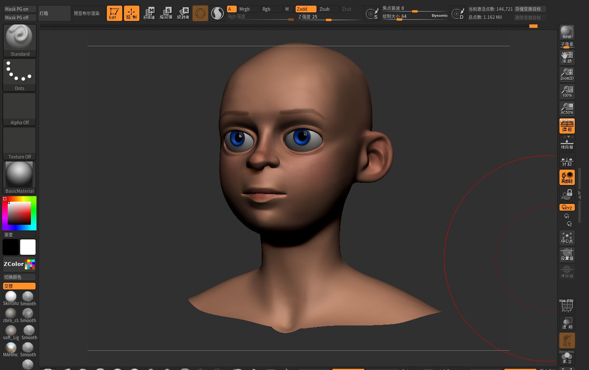The image size is (589, 370).
Task: Adjust the Z强度 25 slider
Action: point(329,18)
